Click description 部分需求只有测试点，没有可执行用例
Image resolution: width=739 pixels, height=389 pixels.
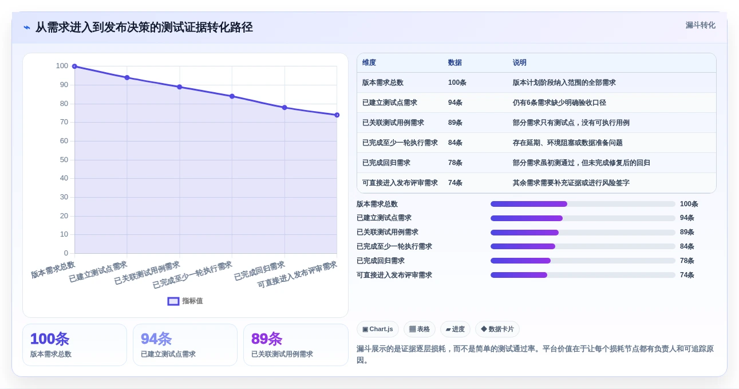coord(571,123)
